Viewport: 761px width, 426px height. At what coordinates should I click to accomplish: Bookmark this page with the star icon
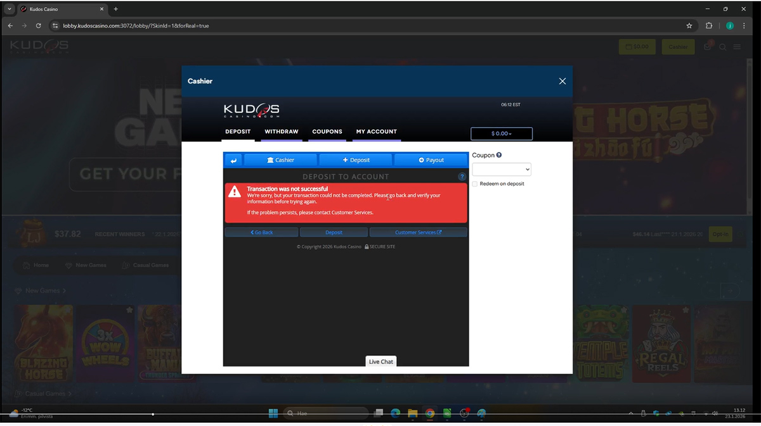click(x=689, y=26)
